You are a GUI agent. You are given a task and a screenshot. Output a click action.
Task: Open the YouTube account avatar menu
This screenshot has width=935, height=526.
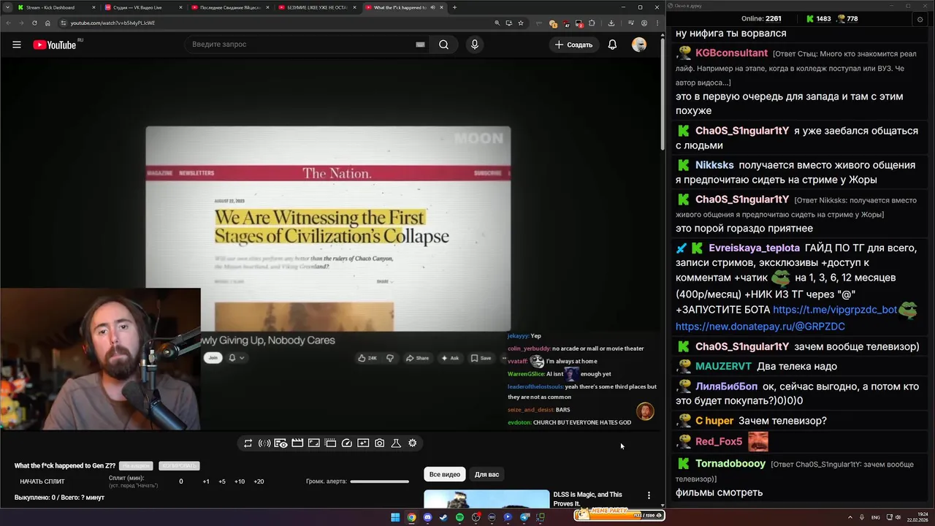(639, 45)
